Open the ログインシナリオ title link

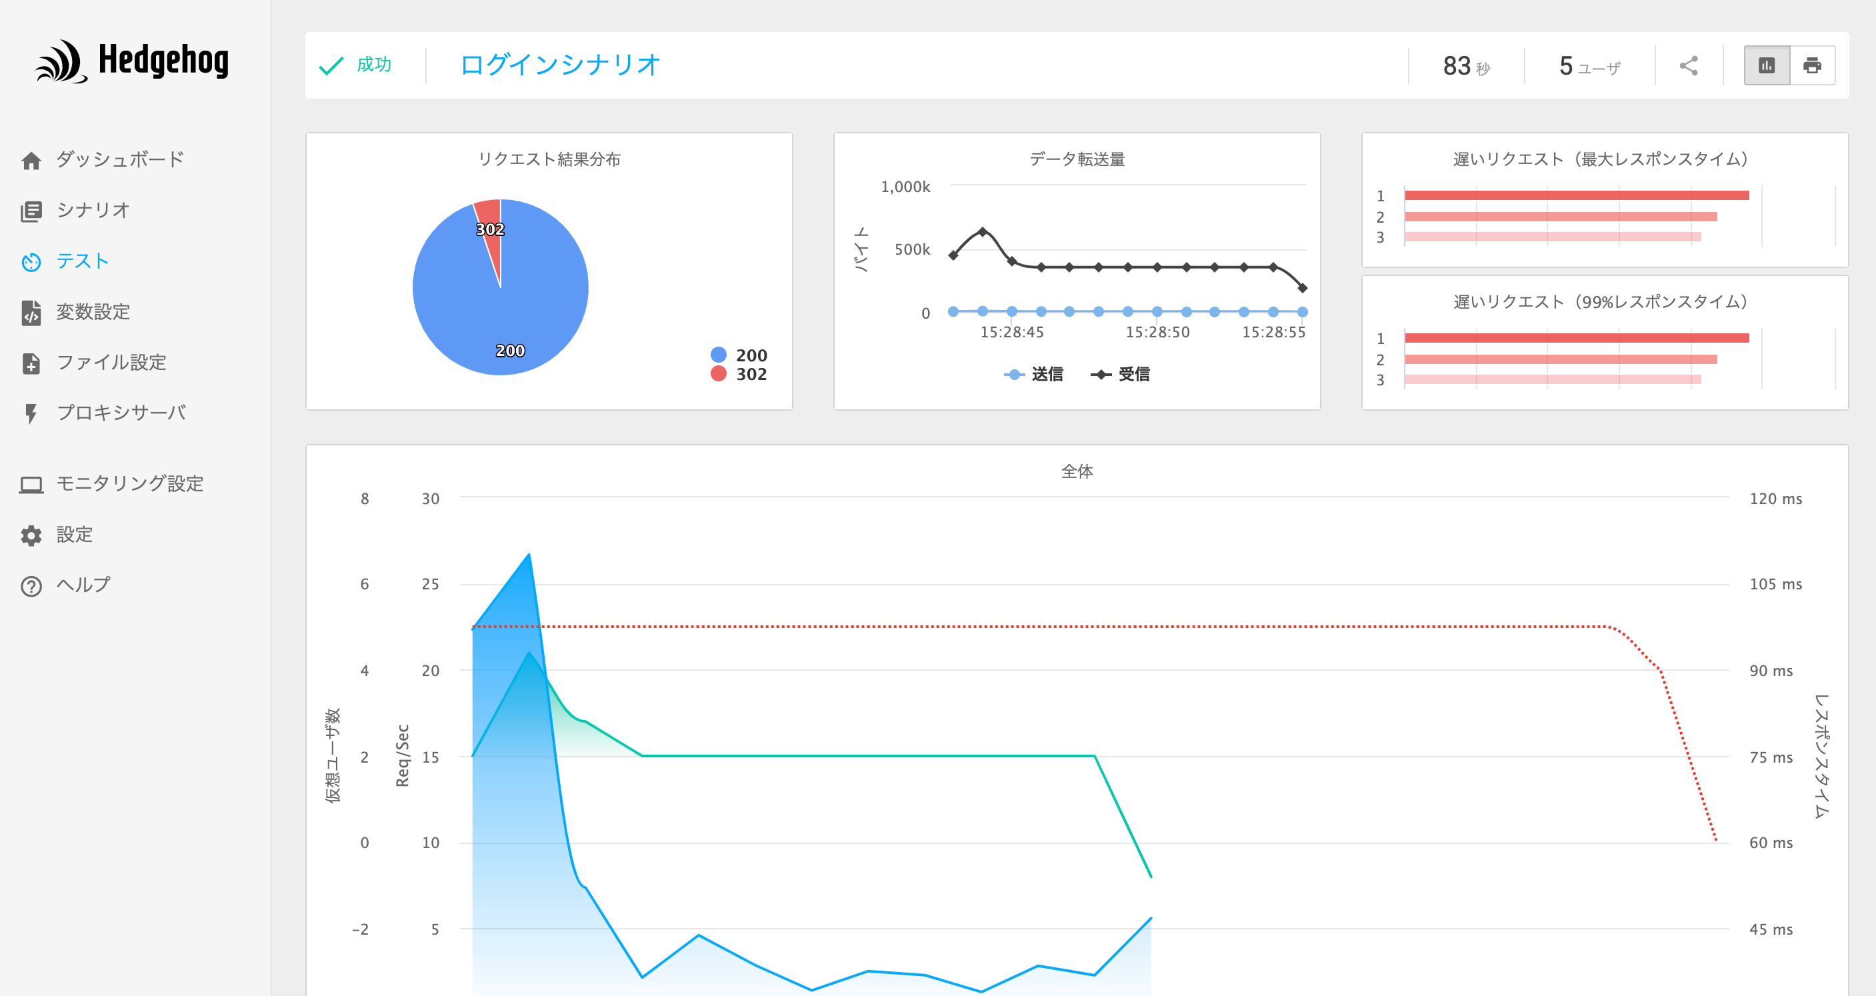coord(559,65)
